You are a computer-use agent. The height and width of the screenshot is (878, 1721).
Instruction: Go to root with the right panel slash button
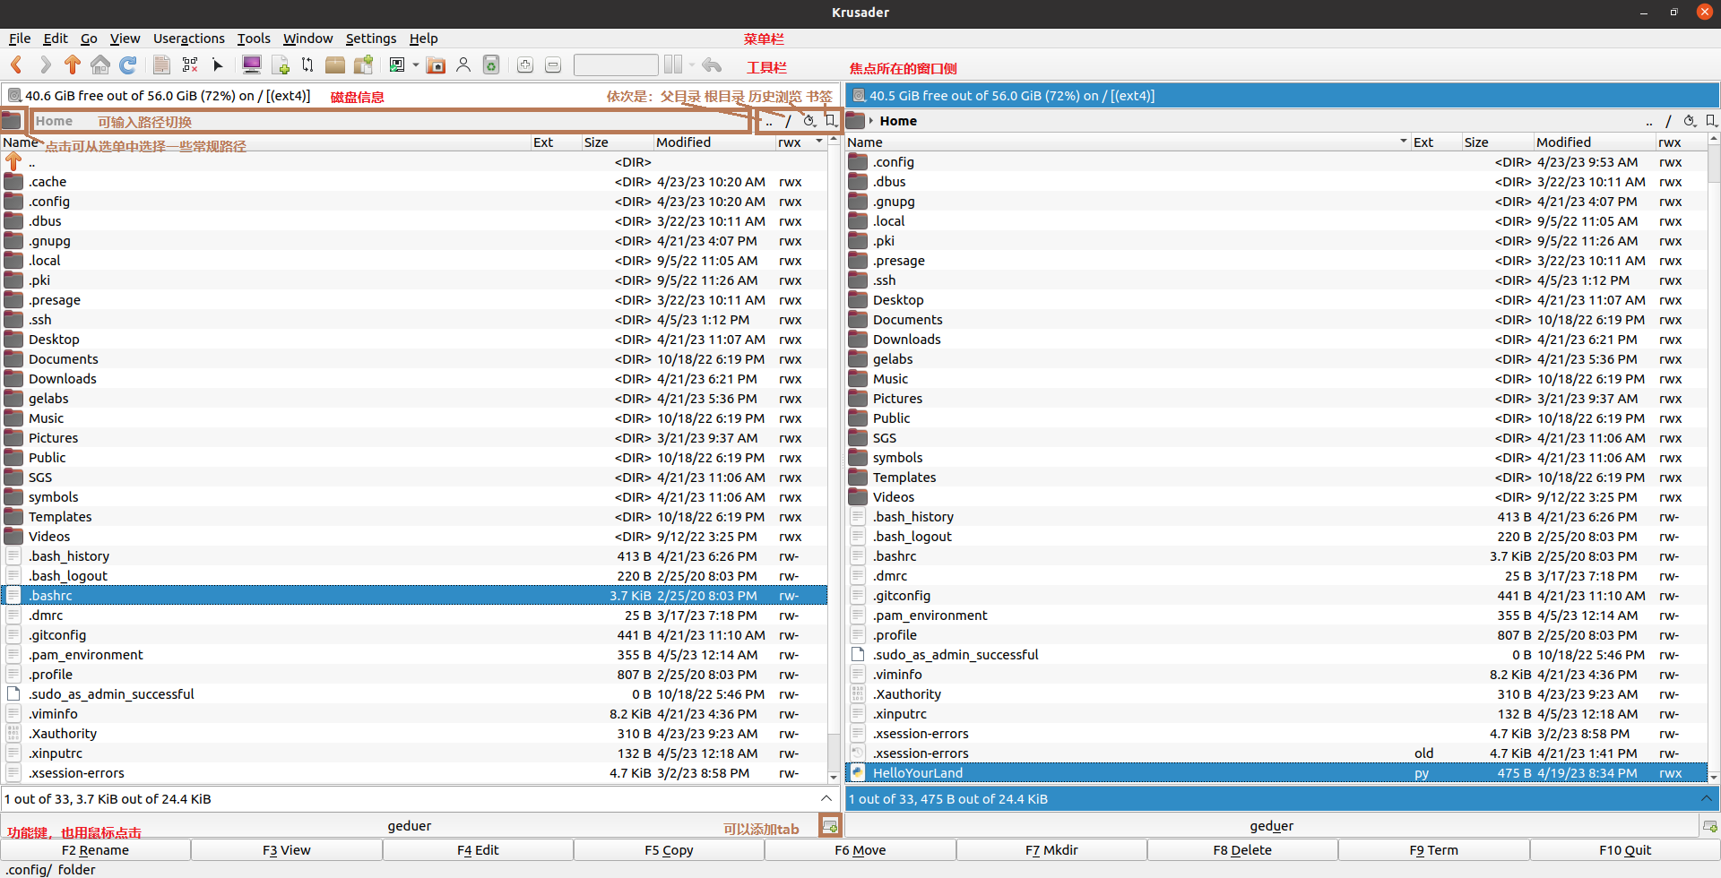(1668, 121)
